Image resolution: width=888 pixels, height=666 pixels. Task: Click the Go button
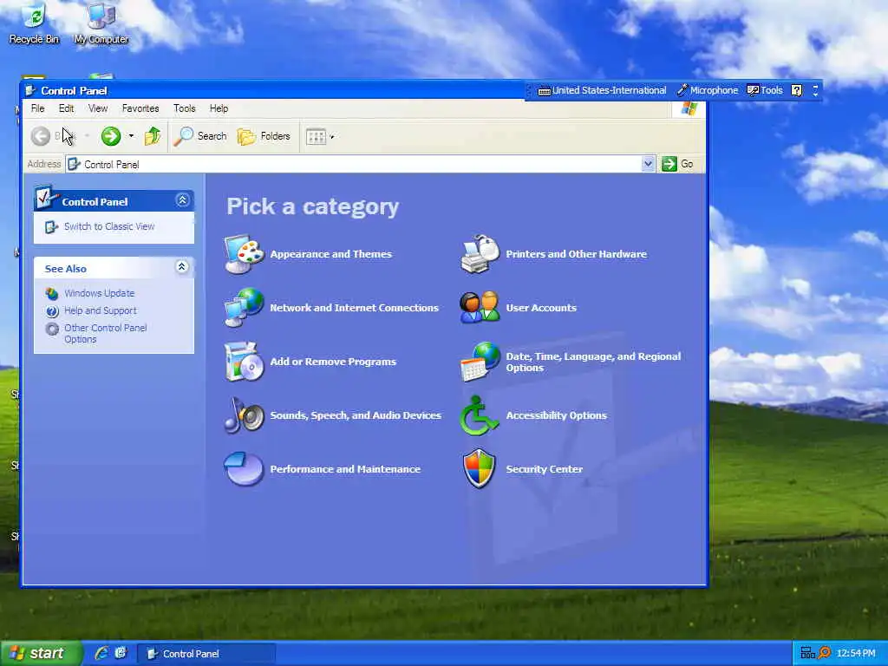coord(678,164)
